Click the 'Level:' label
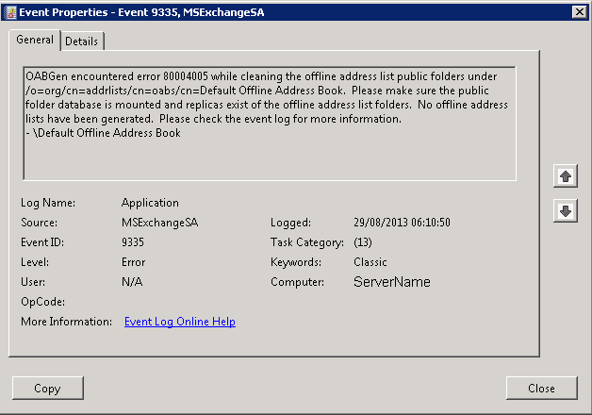This screenshot has height=415, width=592. click(x=35, y=262)
